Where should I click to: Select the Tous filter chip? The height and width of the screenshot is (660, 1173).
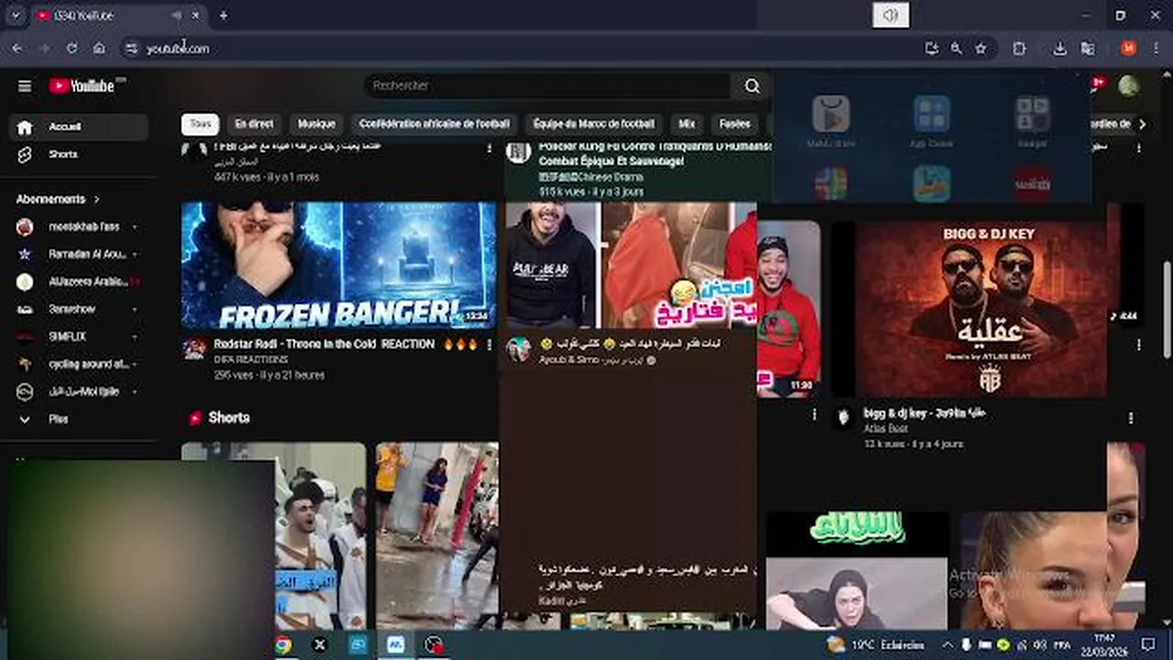(200, 124)
